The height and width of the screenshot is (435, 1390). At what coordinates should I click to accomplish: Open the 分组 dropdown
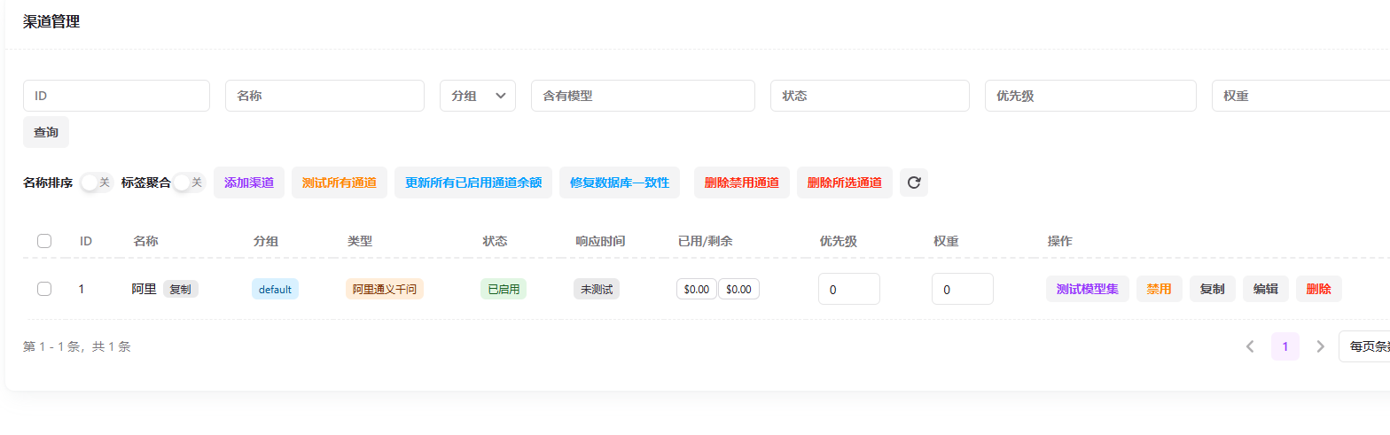478,96
